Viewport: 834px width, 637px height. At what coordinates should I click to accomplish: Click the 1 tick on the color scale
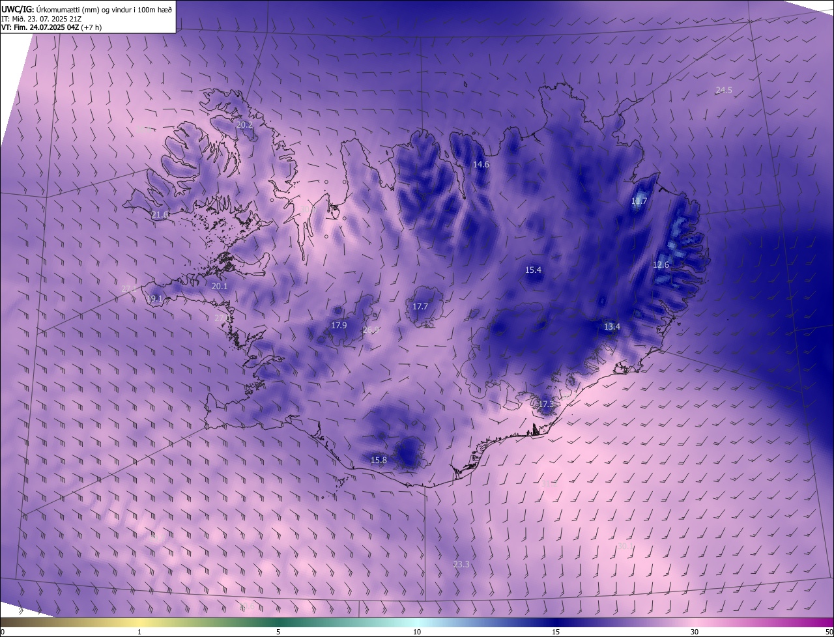point(139,632)
